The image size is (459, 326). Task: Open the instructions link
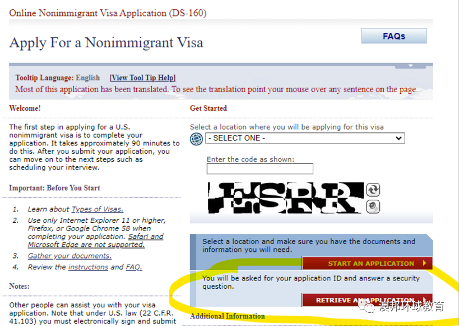tap(88, 267)
